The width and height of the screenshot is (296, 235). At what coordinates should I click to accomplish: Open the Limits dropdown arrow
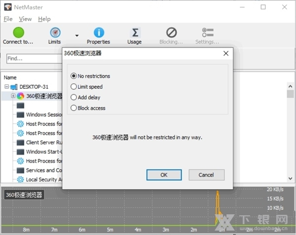tap(77, 35)
